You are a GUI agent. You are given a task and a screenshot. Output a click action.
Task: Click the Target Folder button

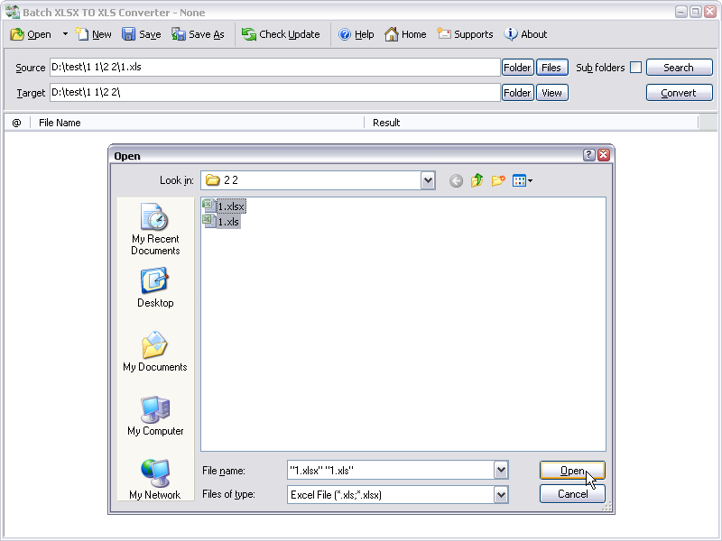pyautogui.click(x=517, y=93)
